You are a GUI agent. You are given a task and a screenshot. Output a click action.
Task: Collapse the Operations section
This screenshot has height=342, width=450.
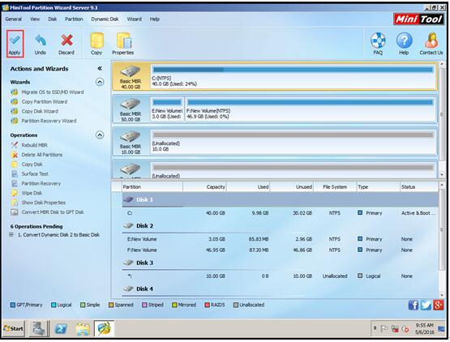100,135
